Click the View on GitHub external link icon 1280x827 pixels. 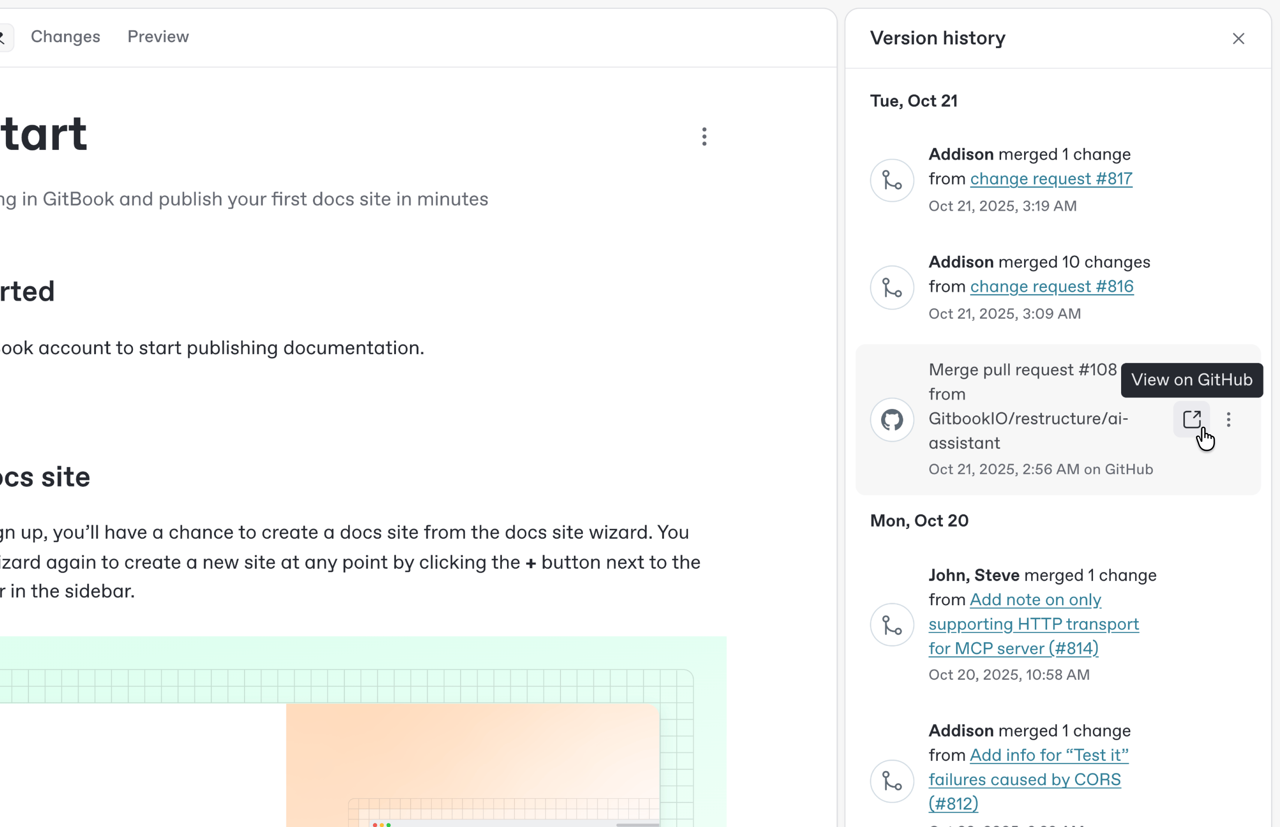pos(1192,419)
